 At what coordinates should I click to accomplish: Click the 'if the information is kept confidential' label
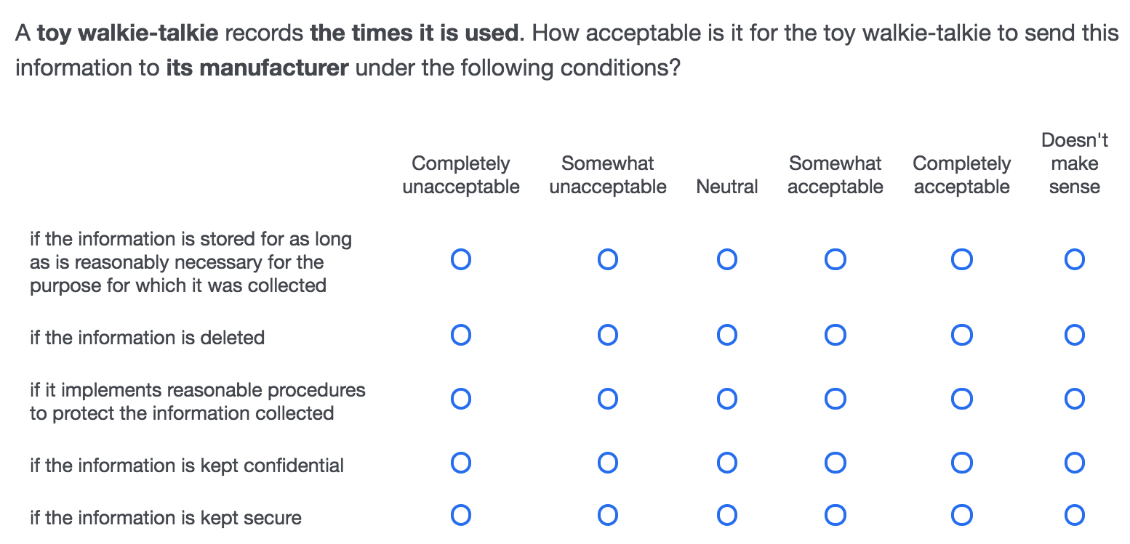(x=187, y=466)
